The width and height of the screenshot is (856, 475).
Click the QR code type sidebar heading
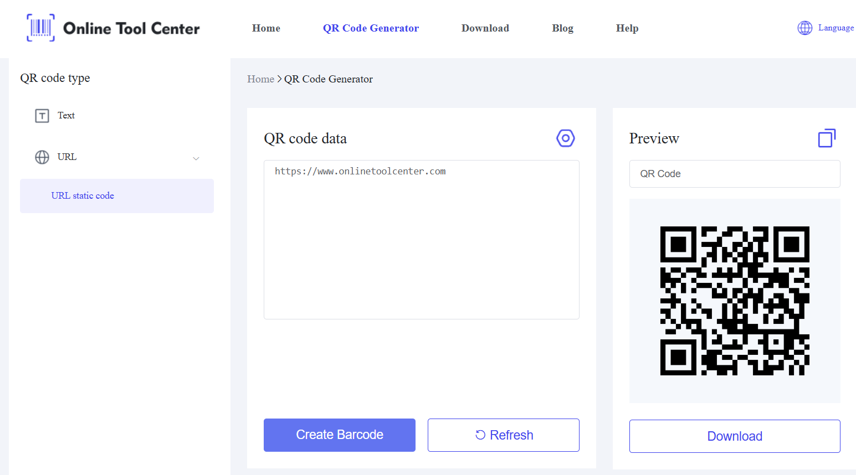55,78
